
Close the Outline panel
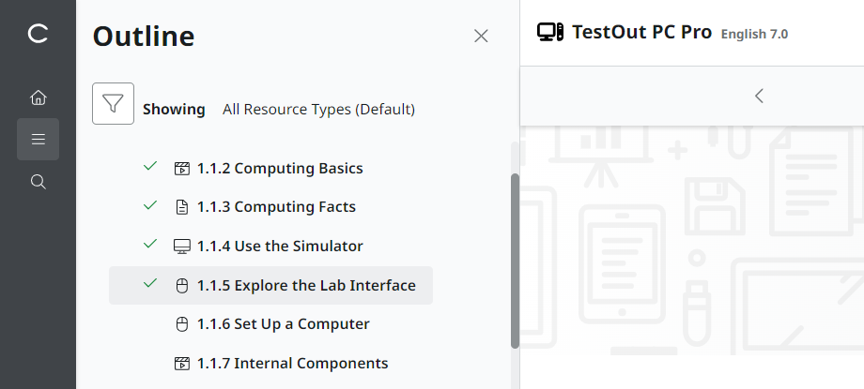coord(481,37)
